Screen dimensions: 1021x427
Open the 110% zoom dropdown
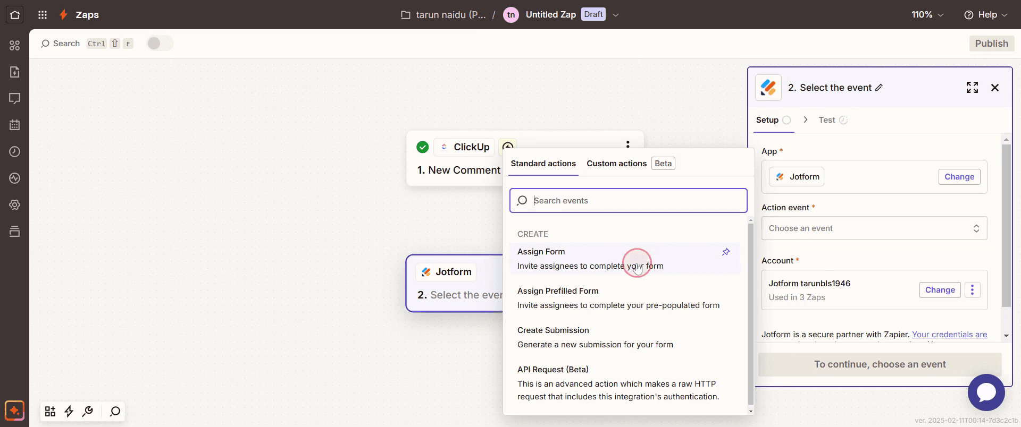(927, 15)
